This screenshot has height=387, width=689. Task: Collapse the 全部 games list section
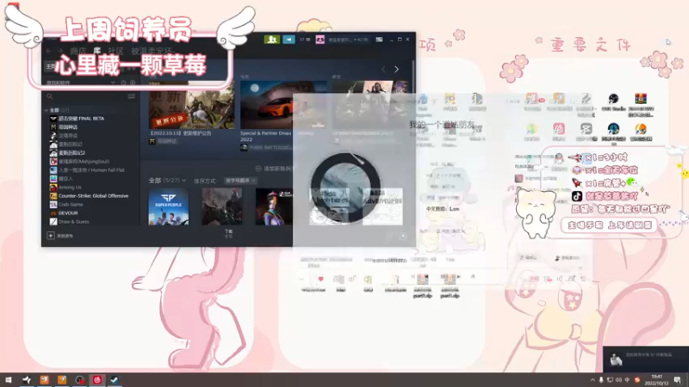(47, 110)
